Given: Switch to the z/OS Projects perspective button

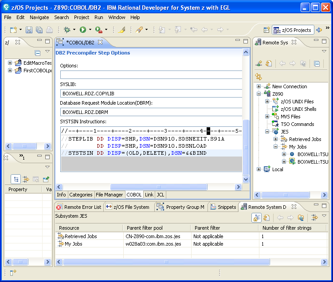Looking at the screenshot, I should click(x=293, y=30).
